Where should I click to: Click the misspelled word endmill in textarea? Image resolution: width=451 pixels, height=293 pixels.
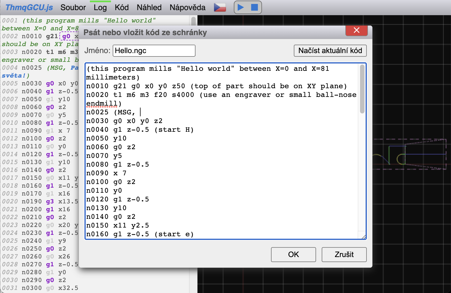(x=101, y=104)
